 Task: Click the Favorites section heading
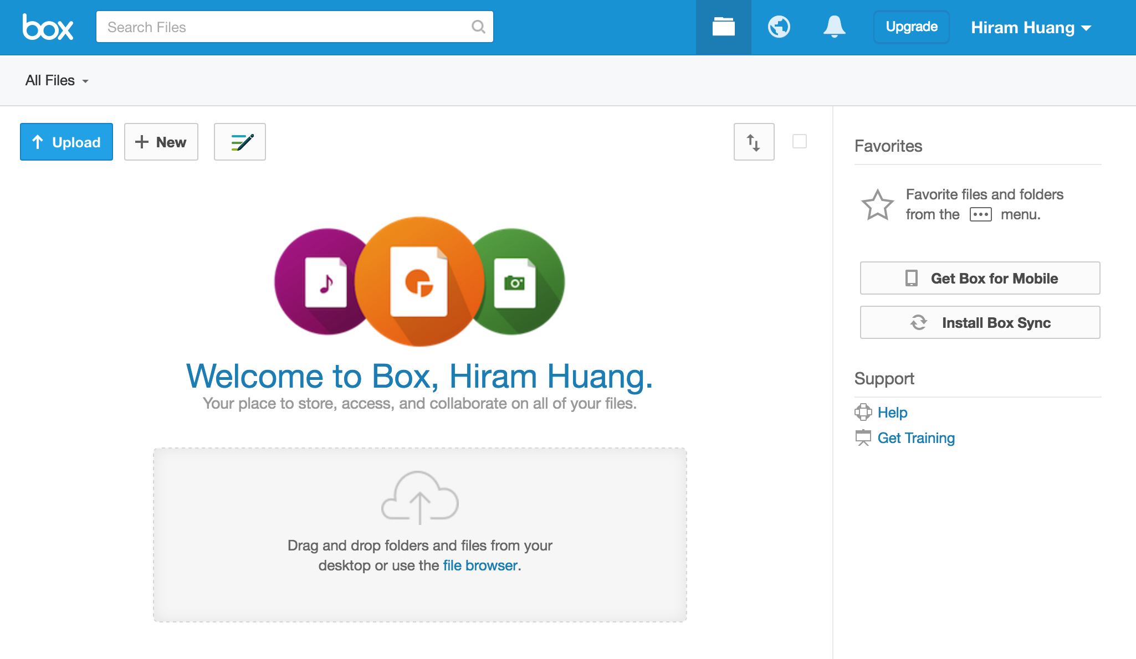click(888, 146)
